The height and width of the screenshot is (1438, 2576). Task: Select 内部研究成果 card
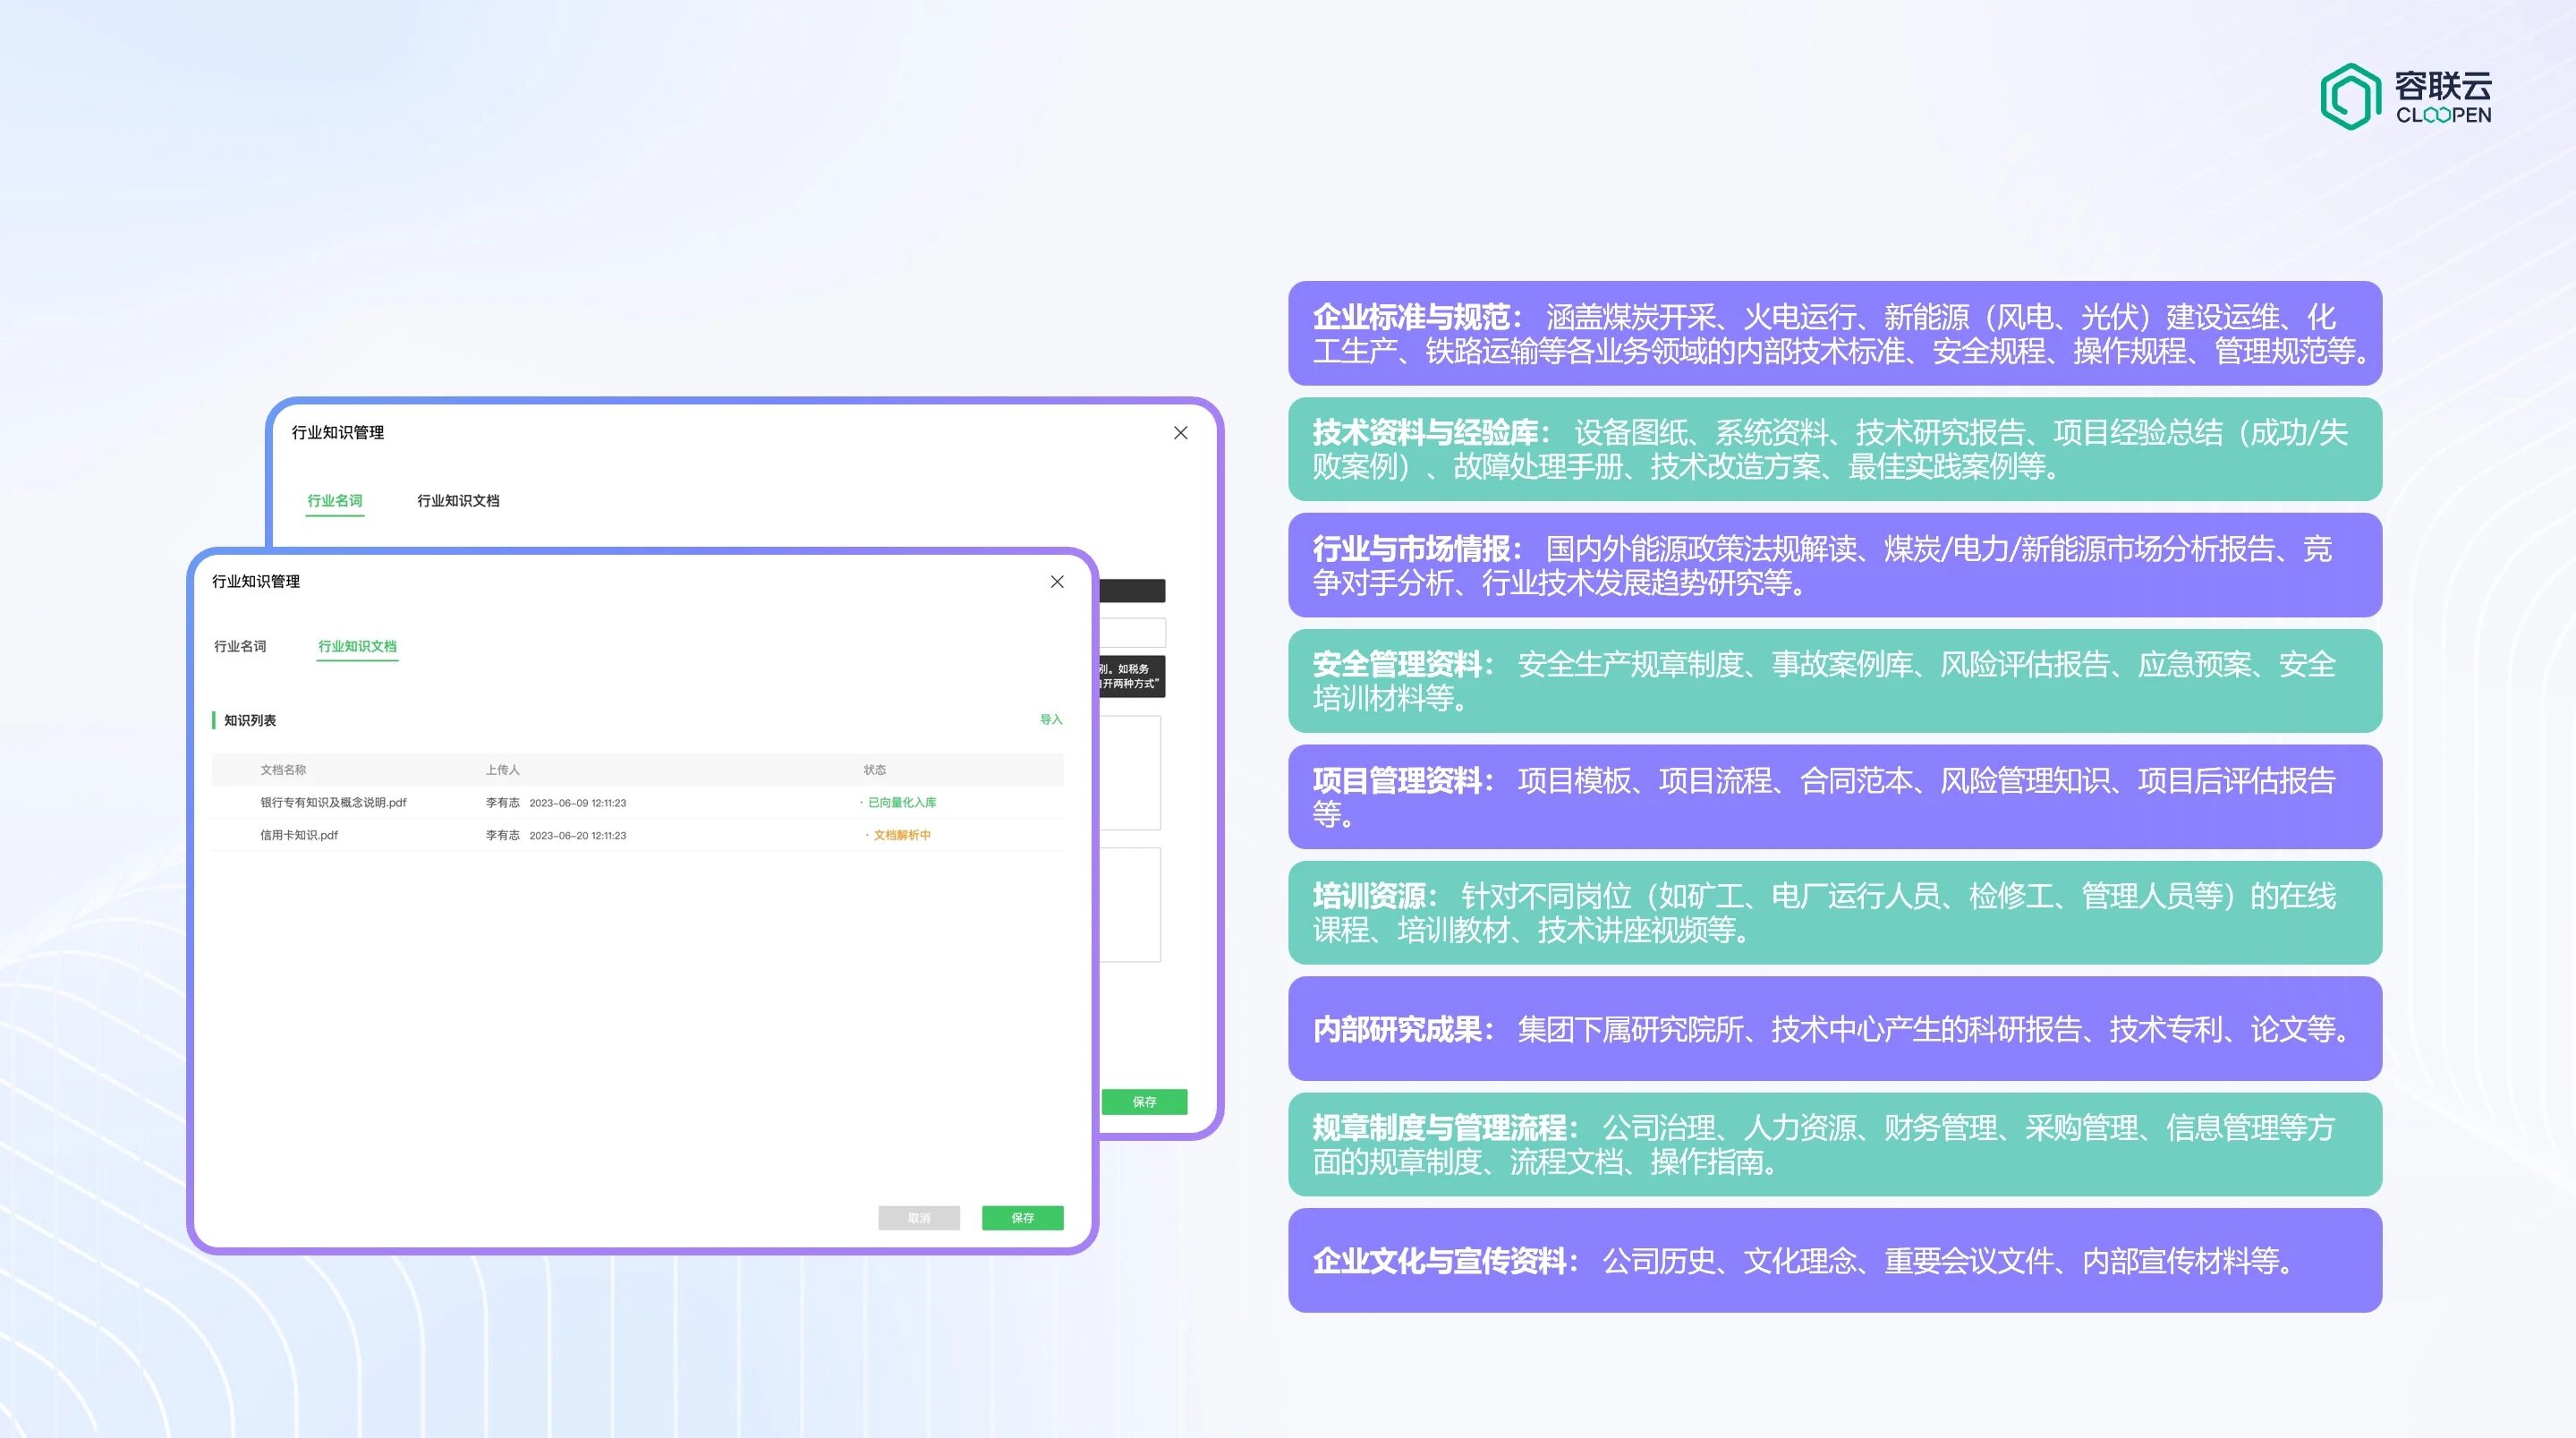click(1835, 1029)
